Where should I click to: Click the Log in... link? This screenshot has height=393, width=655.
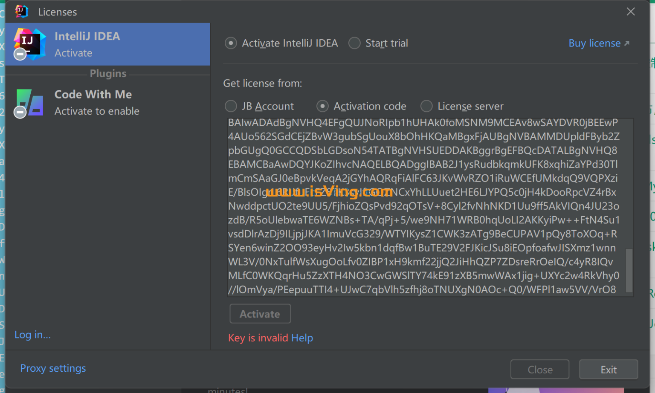32,335
